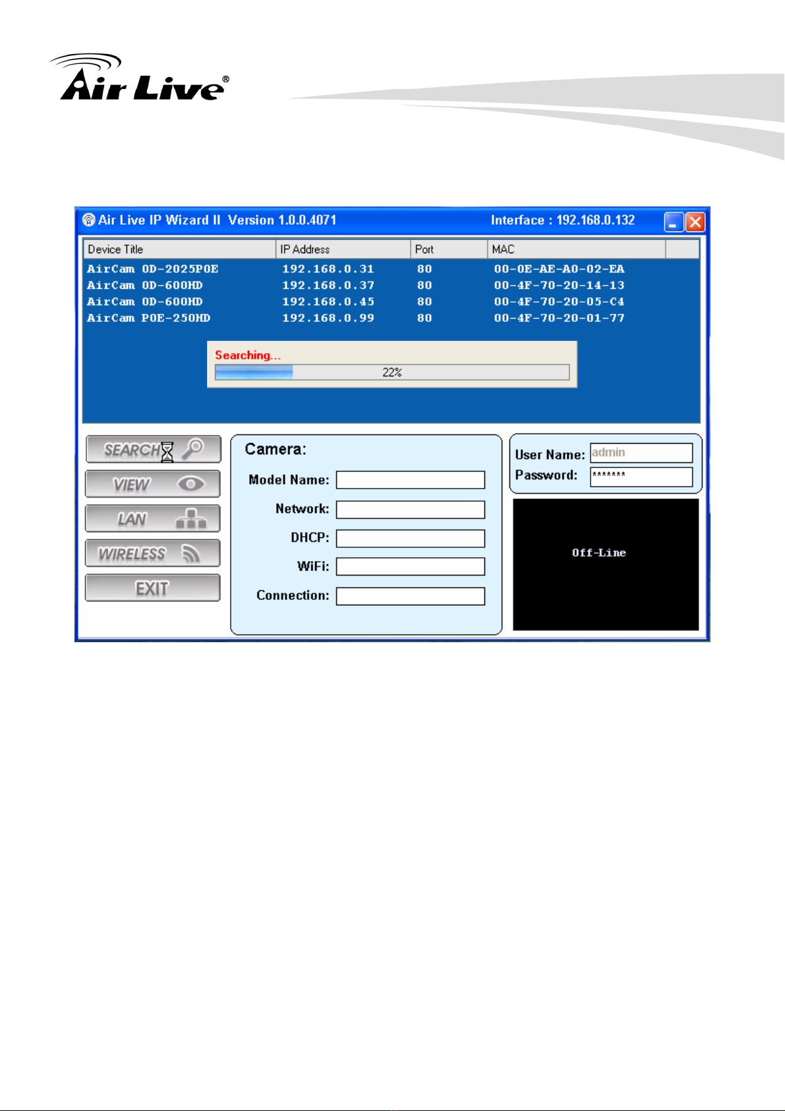Click the Network field

pyautogui.click(x=411, y=510)
